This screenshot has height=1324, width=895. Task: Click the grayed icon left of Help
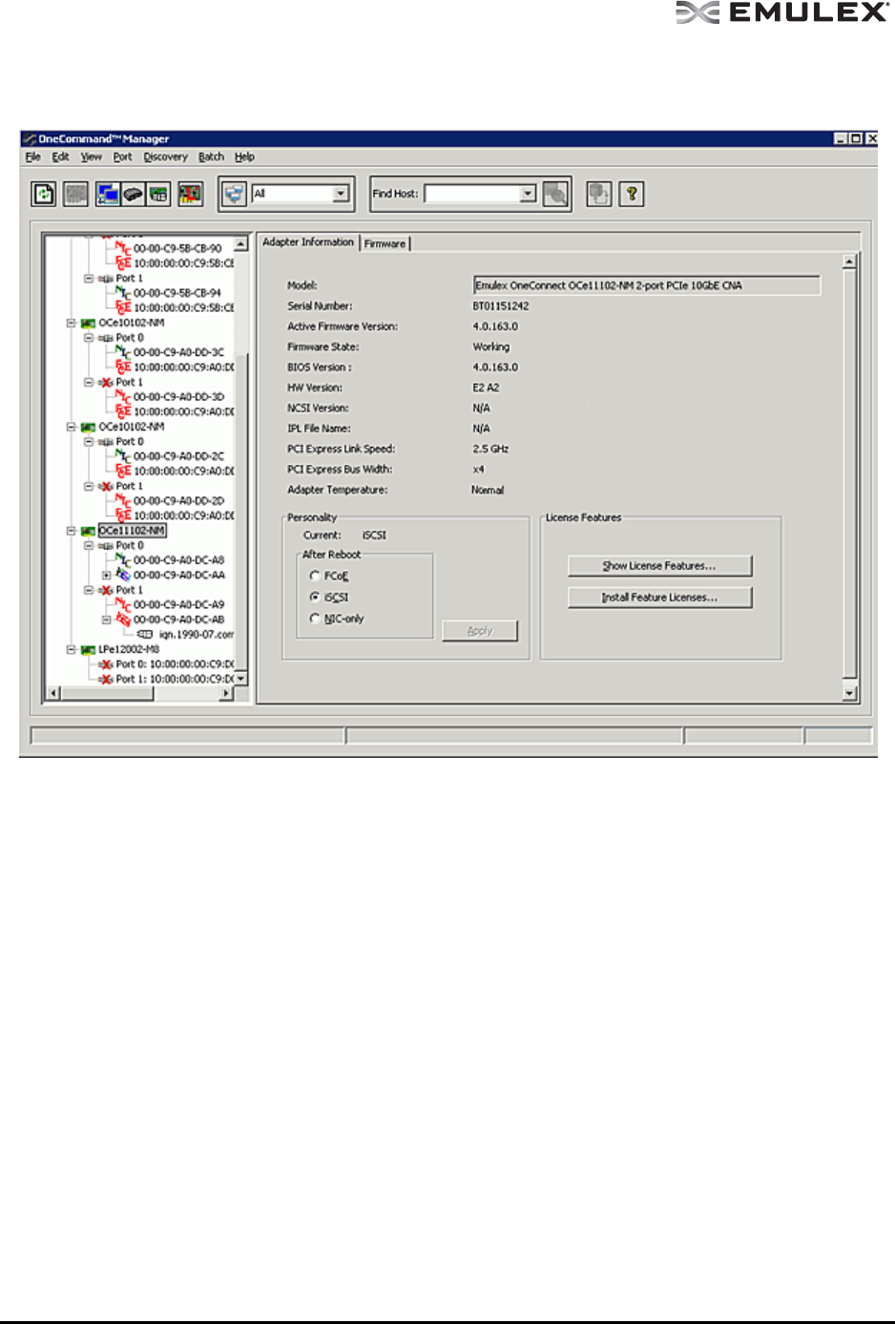pyautogui.click(x=599, y=194)
